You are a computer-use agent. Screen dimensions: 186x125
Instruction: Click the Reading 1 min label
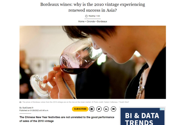pos(94,16)
